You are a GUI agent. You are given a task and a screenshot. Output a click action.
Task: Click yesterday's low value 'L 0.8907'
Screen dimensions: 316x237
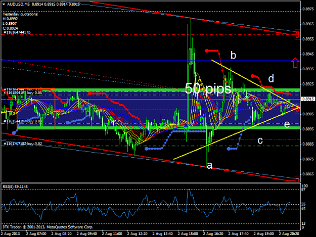(10, 24)
